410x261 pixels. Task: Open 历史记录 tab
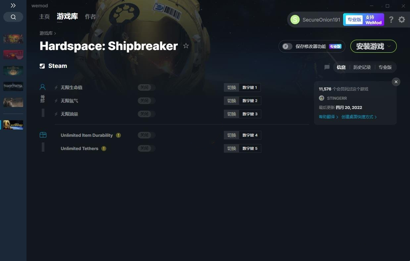[362, 67]
